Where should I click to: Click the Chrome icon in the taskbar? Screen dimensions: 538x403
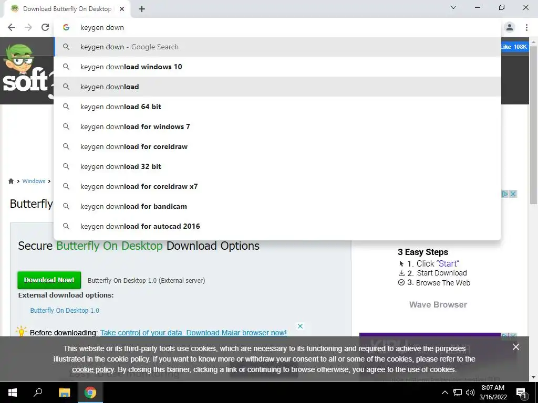pyautogui.click(x=90, y=393)
